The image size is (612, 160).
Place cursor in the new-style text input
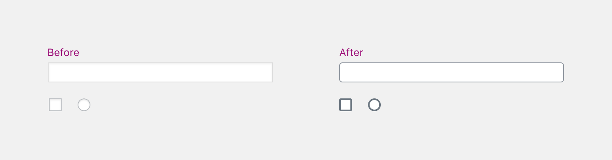[451, 72]
